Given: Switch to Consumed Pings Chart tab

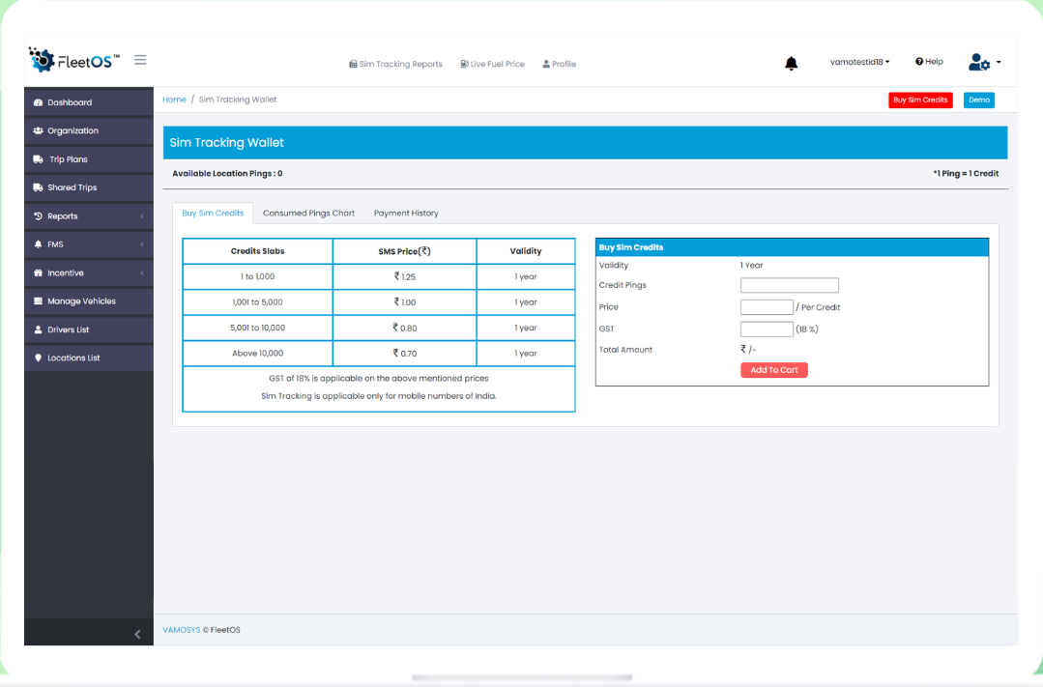Looking at the screenshot, I should tap(308, 214).
